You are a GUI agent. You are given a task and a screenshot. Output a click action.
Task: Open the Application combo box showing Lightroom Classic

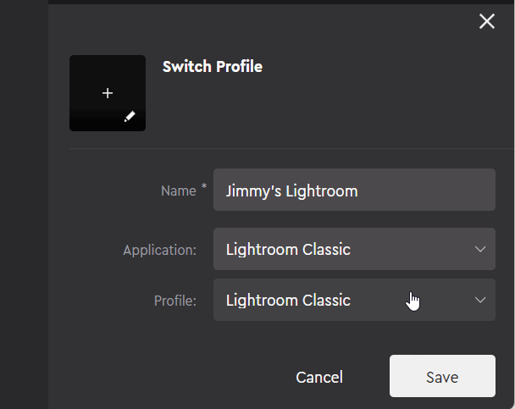[339, 250]
